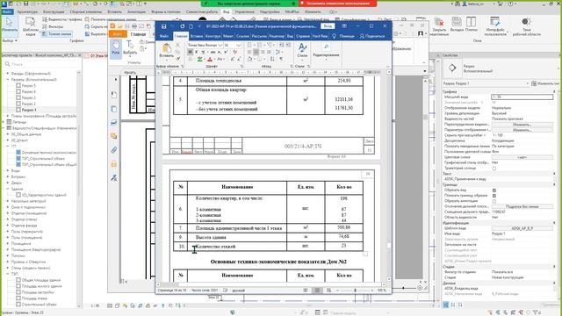562x316 pixels.
Task: Toggle the Sun Path (Траектория солнца) checkbox
Action: [x=494, y=168]
